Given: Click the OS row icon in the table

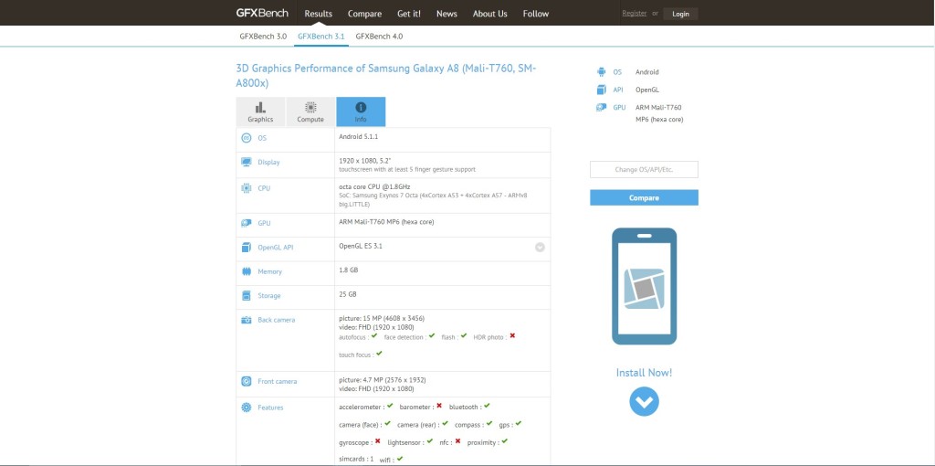Looking at the screenshot, I should 247,138.
